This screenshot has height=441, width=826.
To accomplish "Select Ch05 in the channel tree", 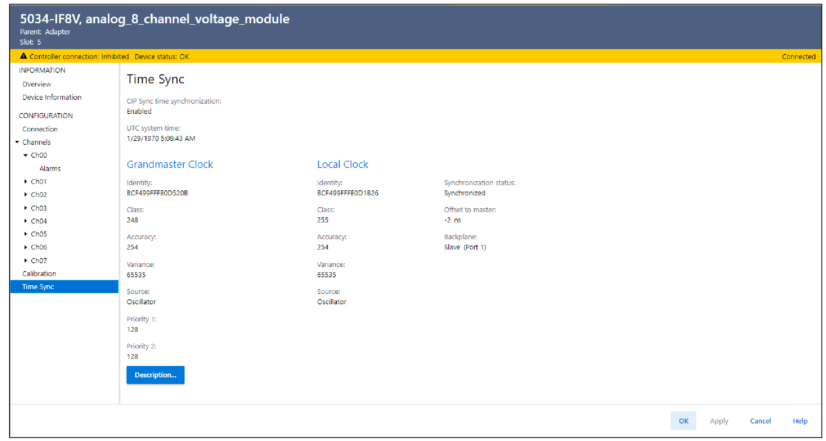I will (x=39, y=234).
